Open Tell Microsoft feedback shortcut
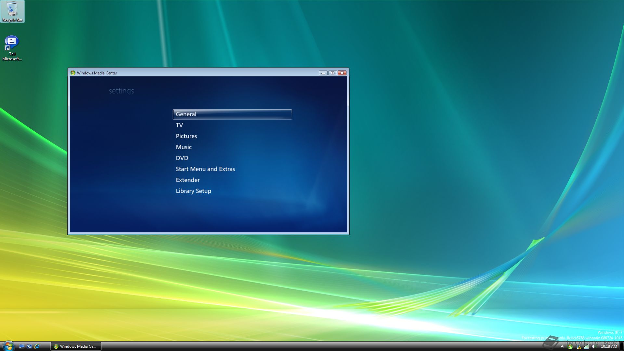This screenshot has width=624, height=351. click(x=12, y=48)
